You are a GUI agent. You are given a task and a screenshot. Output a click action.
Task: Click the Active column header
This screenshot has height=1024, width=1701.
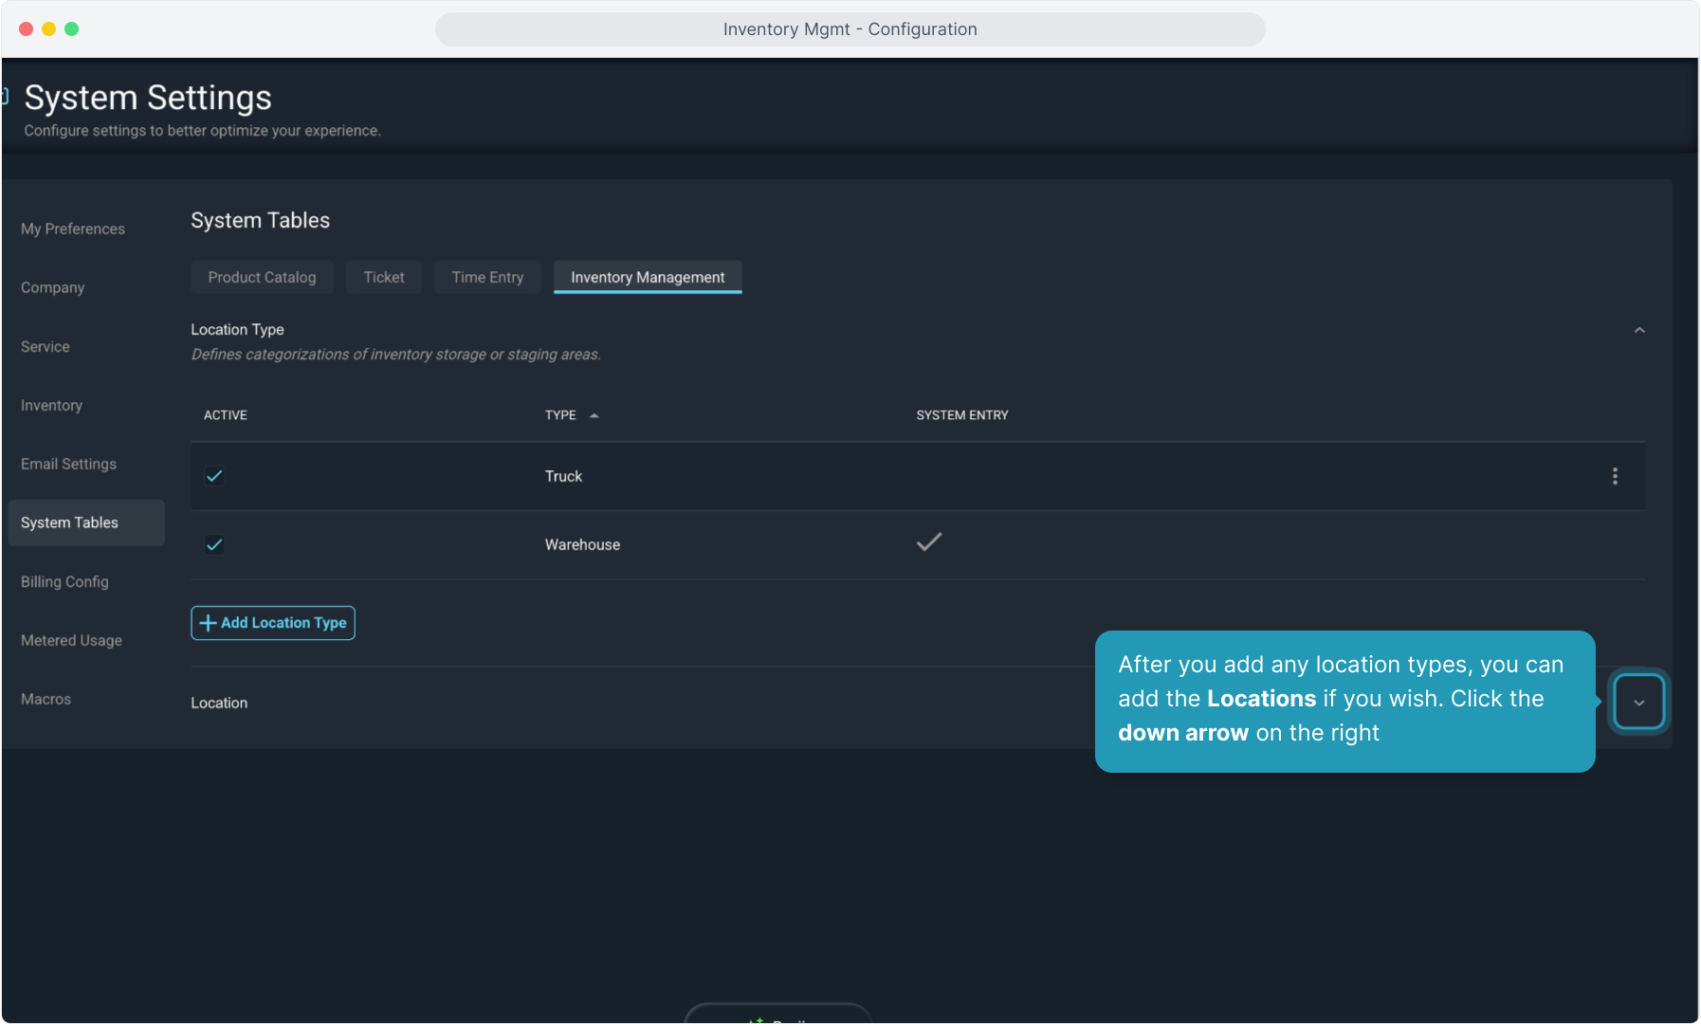click(226, 415)
